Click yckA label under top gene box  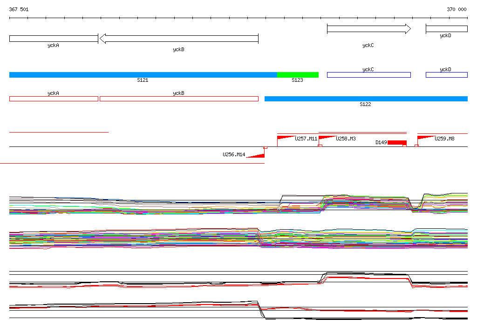coord(53,45)
